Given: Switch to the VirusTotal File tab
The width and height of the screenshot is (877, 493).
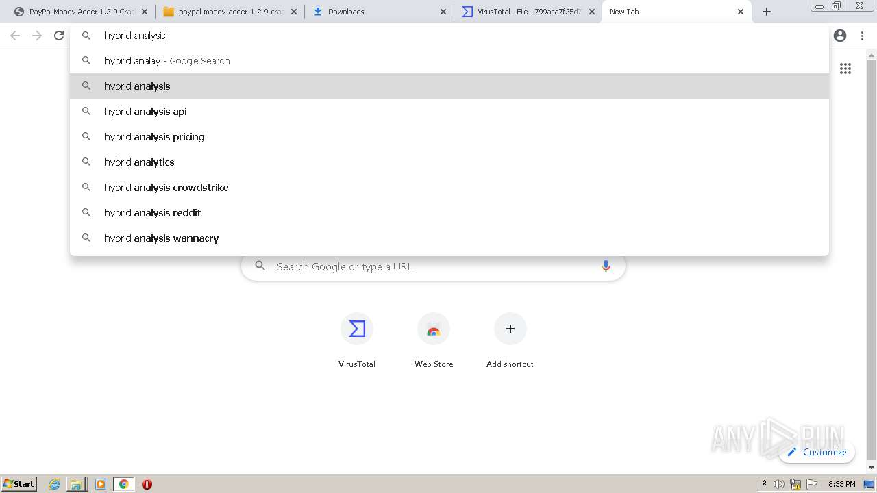Looking at the screenshot, I should click(528, 12).
